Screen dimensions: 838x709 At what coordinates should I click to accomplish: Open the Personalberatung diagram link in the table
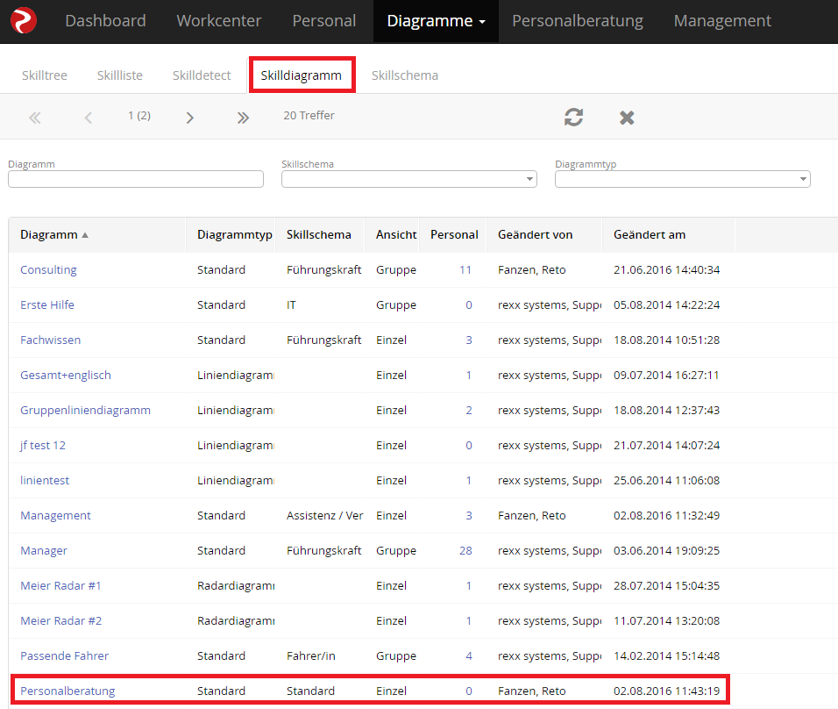[x=67, y=691]
